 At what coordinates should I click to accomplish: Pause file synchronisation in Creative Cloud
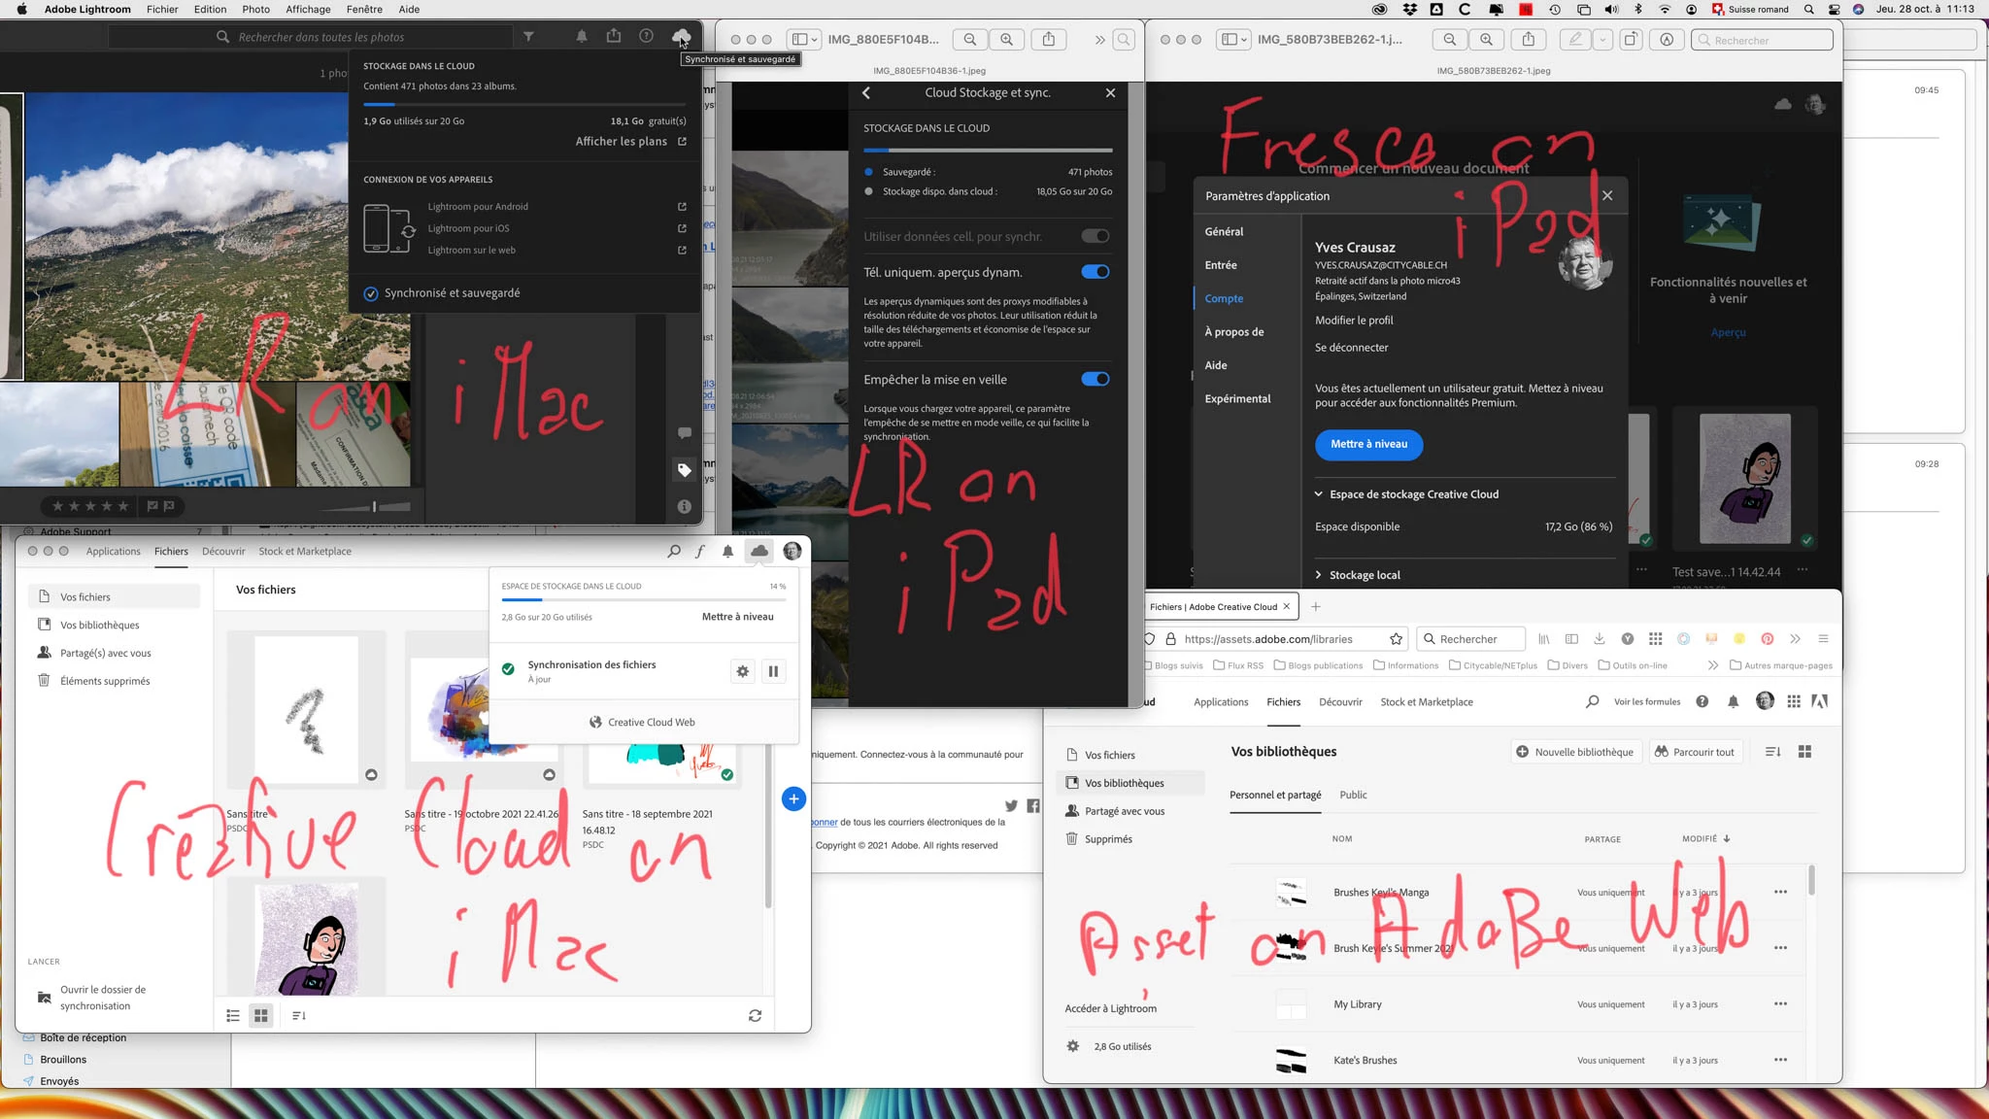(x=773, y=671)
